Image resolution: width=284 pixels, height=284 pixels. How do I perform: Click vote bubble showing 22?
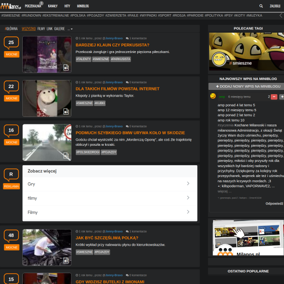click(x=11, y=87)
